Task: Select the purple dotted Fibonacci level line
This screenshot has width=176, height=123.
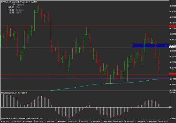Action: coord(85,79)
